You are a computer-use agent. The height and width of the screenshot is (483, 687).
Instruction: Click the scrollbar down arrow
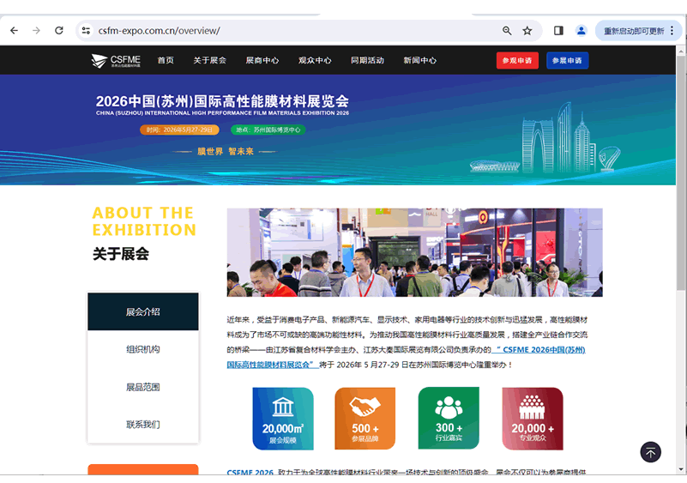(680, 469)
